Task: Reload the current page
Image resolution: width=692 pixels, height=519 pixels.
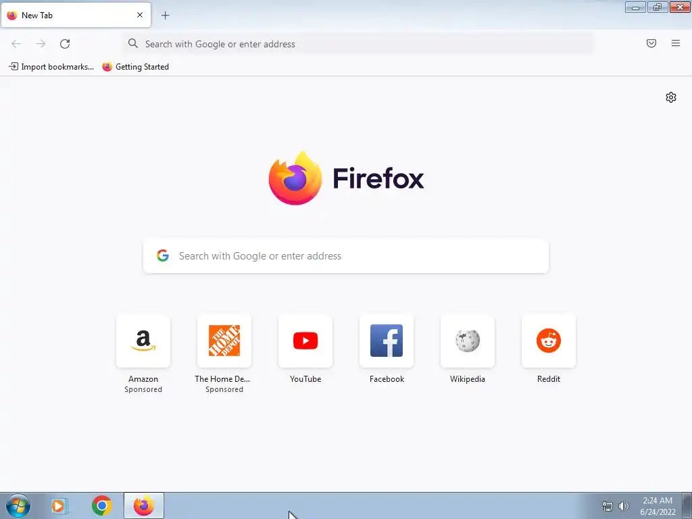Action: click(x=65, y=44)
